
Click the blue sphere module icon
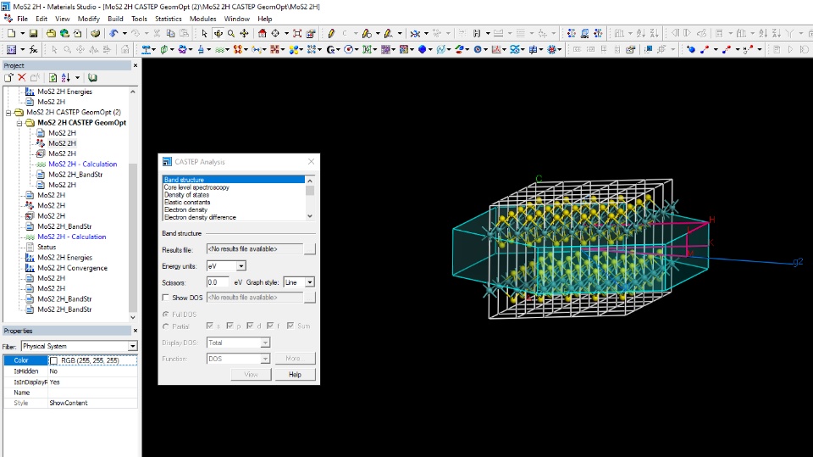pyautogui.click(x=422, y=49)
